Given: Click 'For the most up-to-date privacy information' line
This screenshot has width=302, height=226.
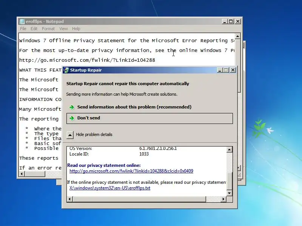Looking at the screenshot, I should tap(127, 50).
